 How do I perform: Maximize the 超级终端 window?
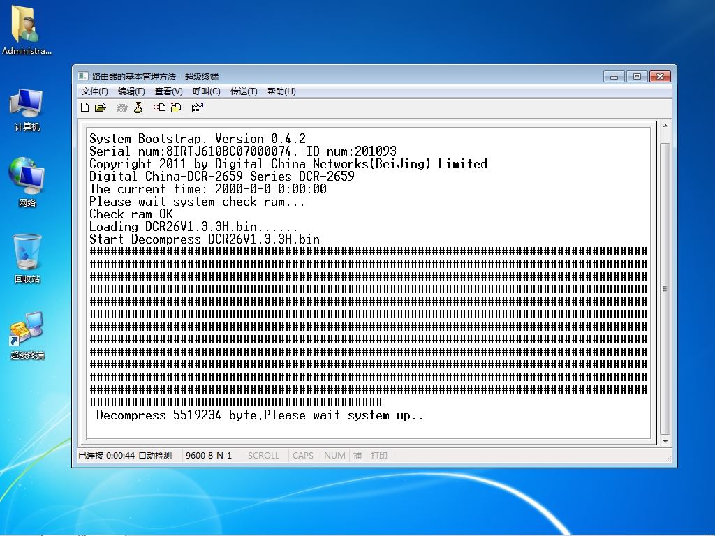[x=637, y=77]
